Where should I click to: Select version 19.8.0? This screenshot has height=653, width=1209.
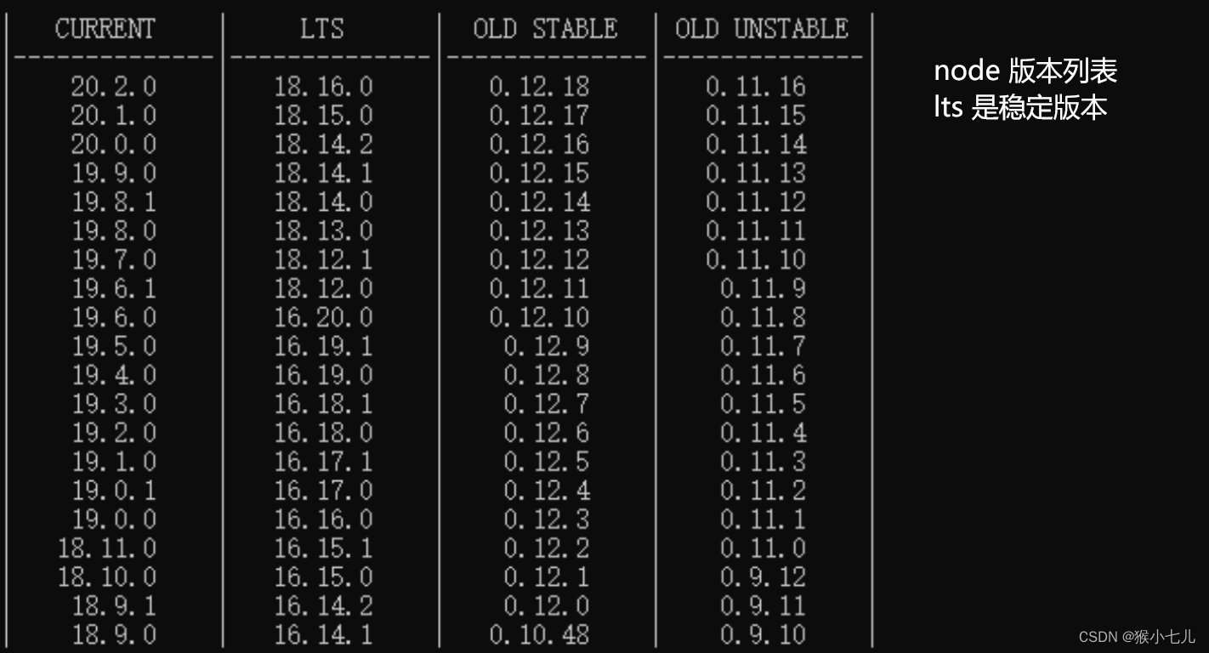[x=114, y=230]
